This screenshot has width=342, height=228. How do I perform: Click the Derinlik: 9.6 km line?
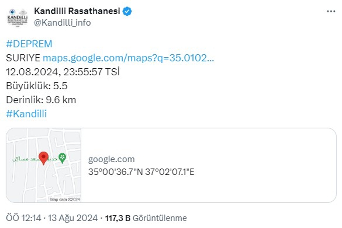(x=41, y=100)
